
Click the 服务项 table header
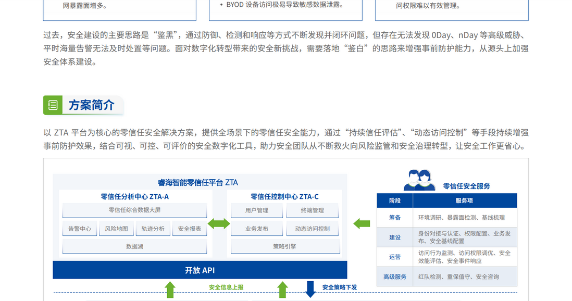pos(464,200)
